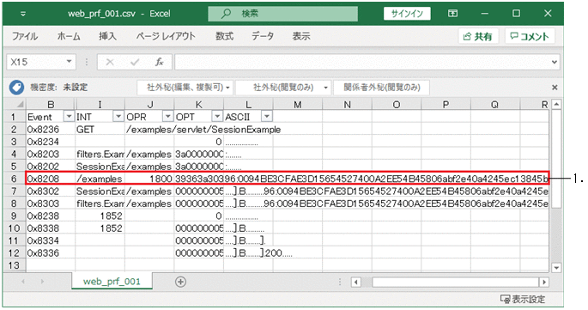Click the 共有 share button
Image resolution: width=588 pixels, height=310 pixels.
pos(478,36)
